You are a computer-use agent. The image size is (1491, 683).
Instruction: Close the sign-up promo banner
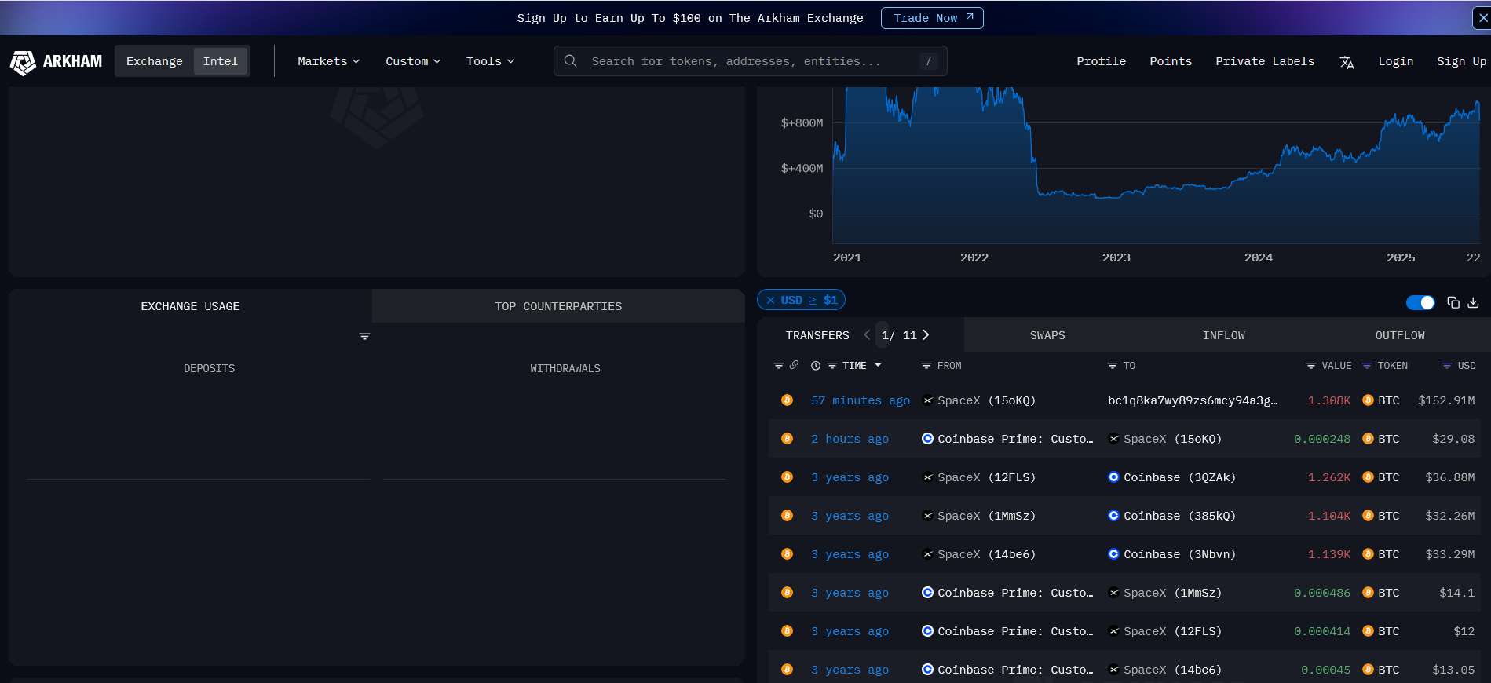[x=1483, y=18]
